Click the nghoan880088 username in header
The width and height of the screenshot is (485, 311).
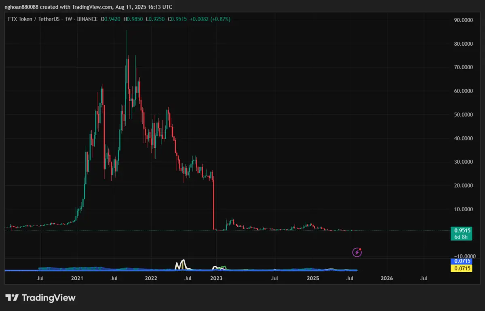[x=21, y=7]
